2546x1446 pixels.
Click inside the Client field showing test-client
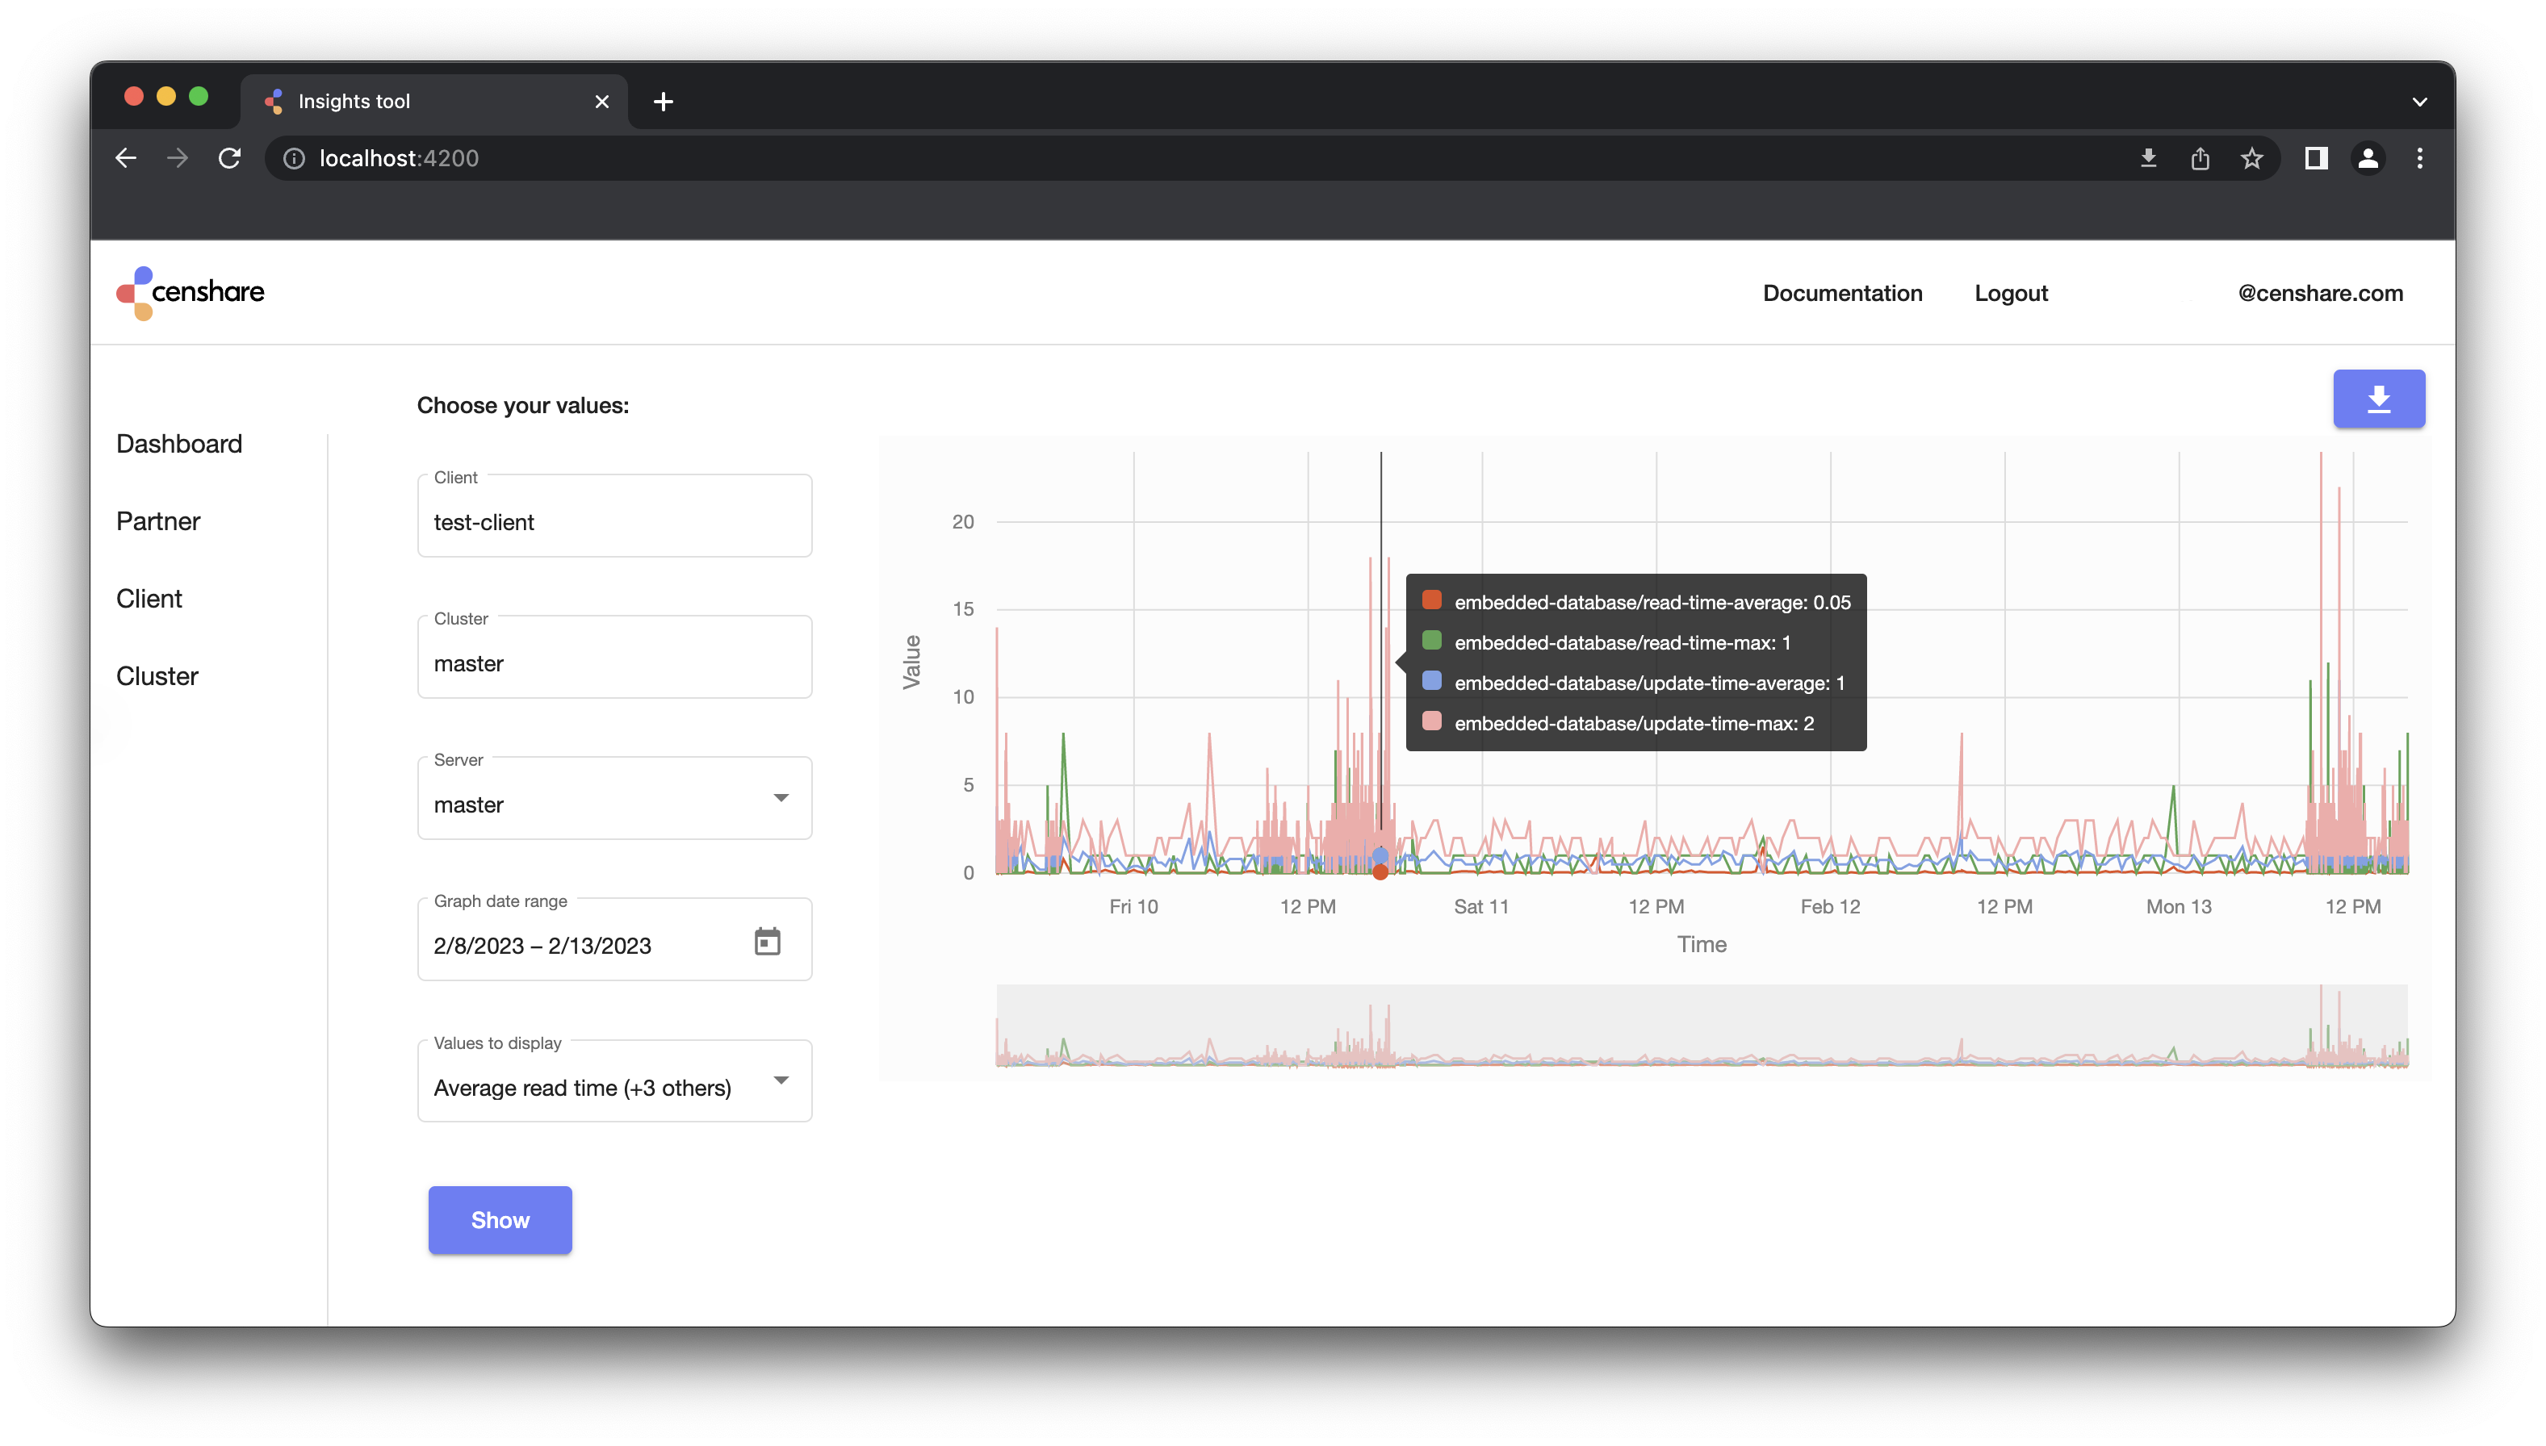(614, 522)
